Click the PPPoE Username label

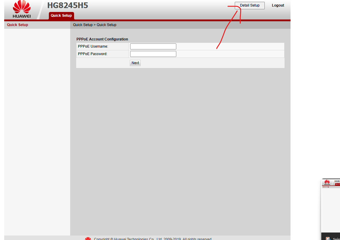coord(93,46)
